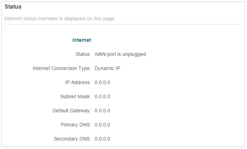Viewport: 247px width, 149px height.
Task: Select the Subnet Mask value 0.0.0.0
Action: [x=102, y=97]
